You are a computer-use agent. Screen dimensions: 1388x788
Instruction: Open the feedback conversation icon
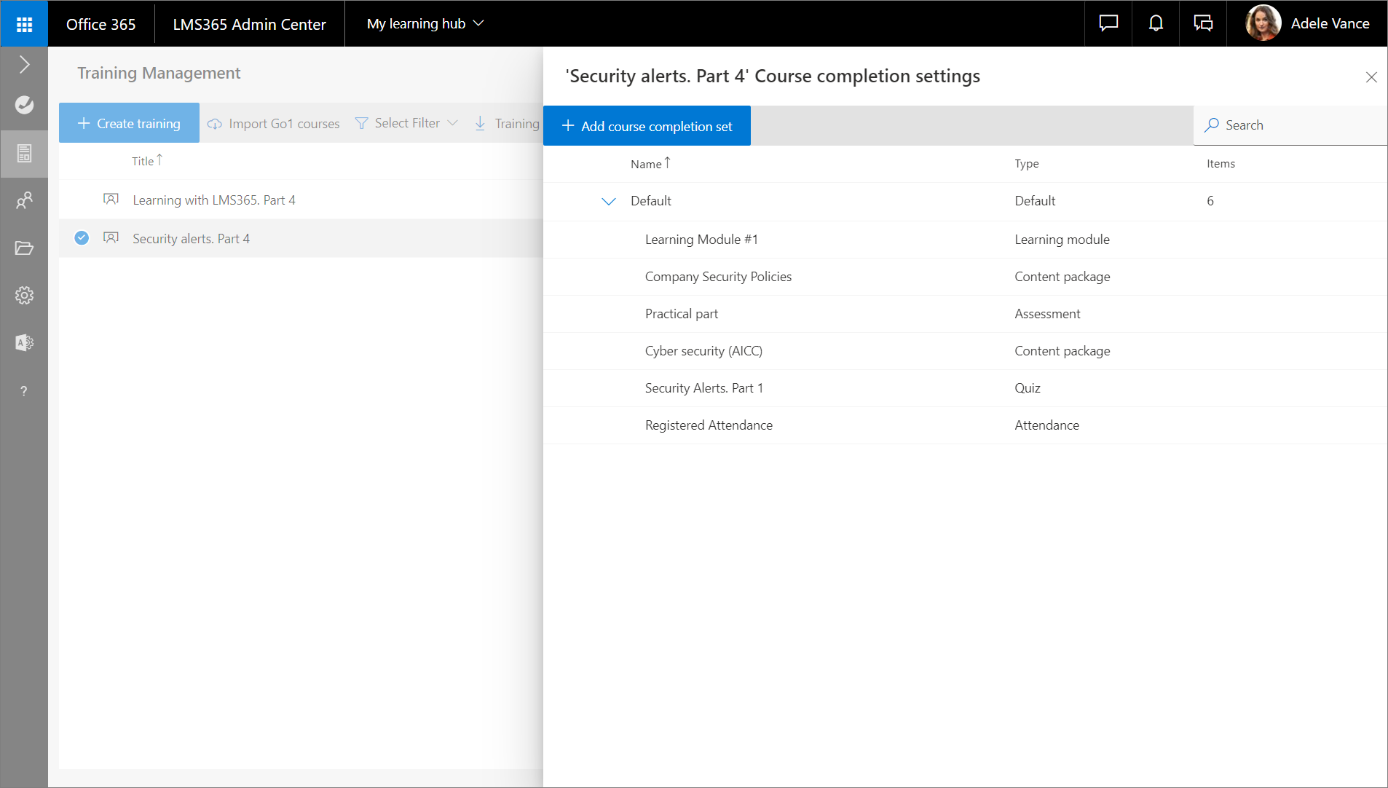(x=1203, y=23)
